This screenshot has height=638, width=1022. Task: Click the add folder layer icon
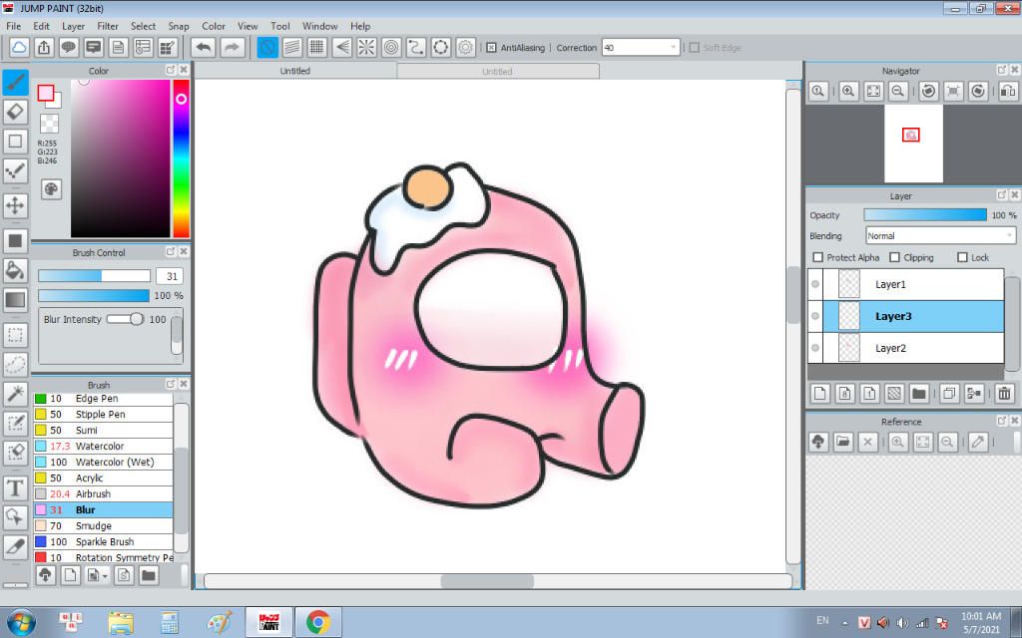[919, 393]
